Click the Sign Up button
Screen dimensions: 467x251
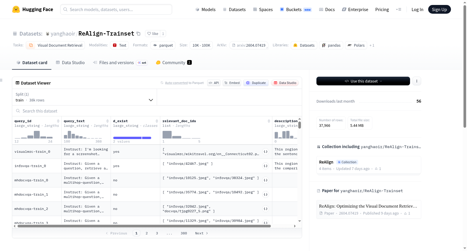pyautogui.click(x=439, y=9)
